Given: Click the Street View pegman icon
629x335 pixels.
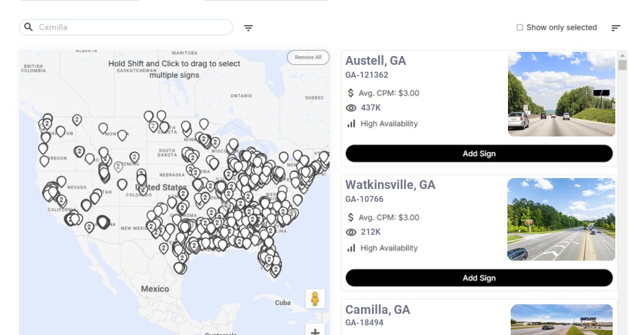Looking at the screenshot, I should pos(315,299).
